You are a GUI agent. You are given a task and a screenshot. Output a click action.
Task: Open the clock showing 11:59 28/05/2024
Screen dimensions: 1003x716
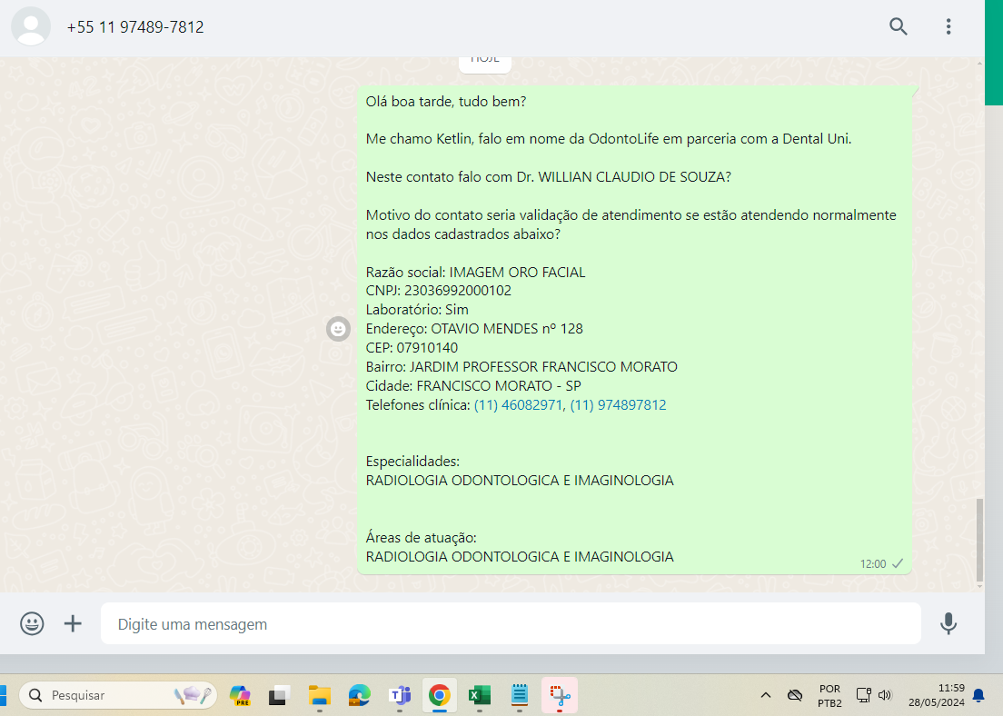coord(936,695)
